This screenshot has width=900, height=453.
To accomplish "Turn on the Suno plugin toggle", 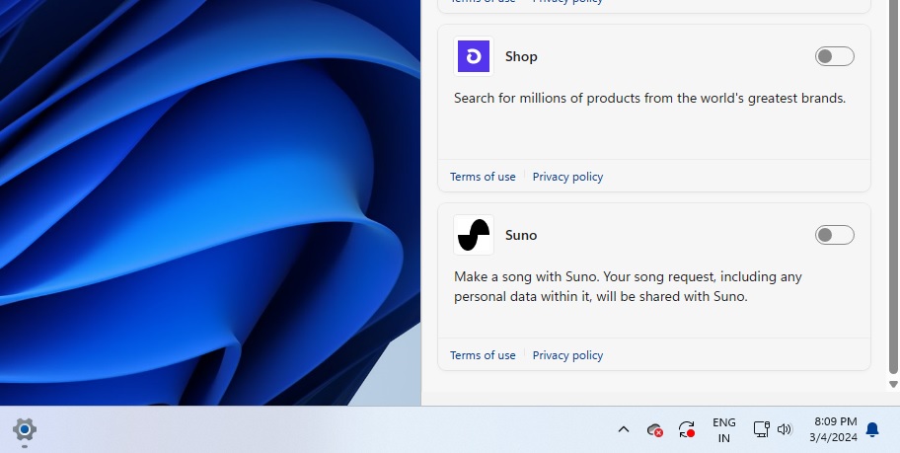I will 834,235.
